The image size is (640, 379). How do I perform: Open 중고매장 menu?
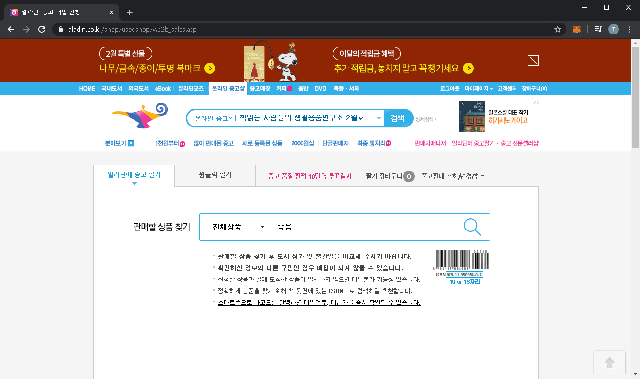coord(260,89)
